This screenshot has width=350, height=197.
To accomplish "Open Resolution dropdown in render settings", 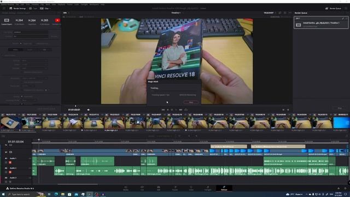I will 34,78.
